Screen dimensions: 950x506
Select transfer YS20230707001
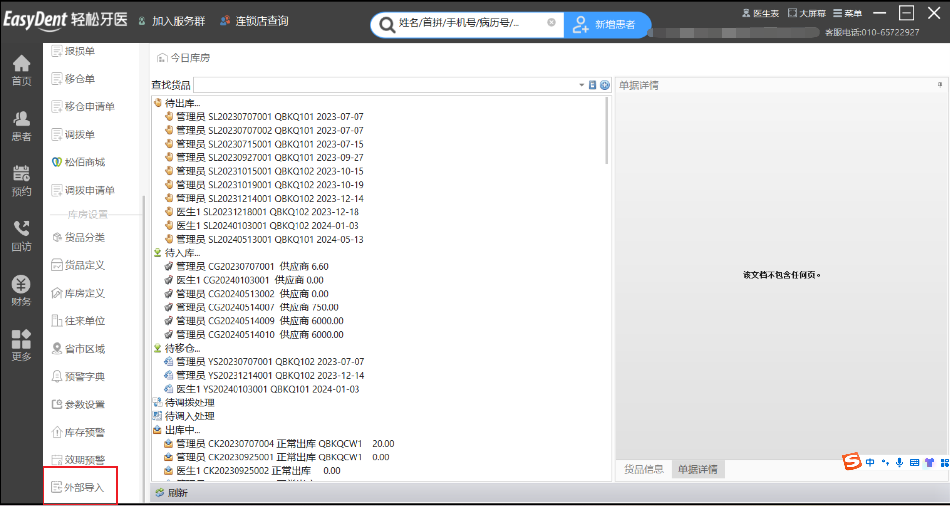tap(264, 362)
